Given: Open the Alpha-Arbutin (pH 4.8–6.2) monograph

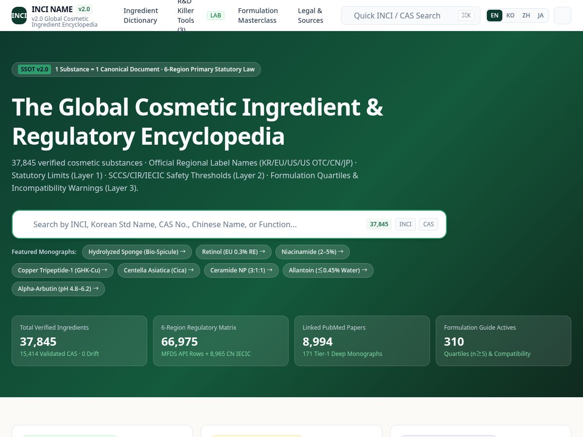Looking at the screenshot, I should [58, 289].
